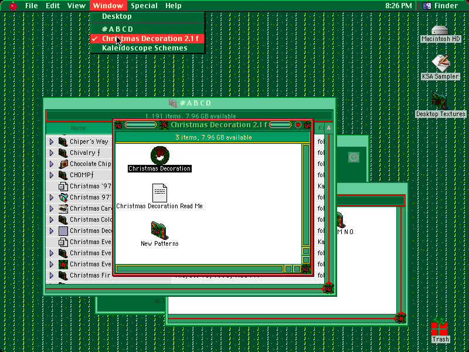The width and height of the screenshot is (469, 352).
Task: Expand the Christmas Dec disclosure triangle
Action: click(x=52, y=231)
